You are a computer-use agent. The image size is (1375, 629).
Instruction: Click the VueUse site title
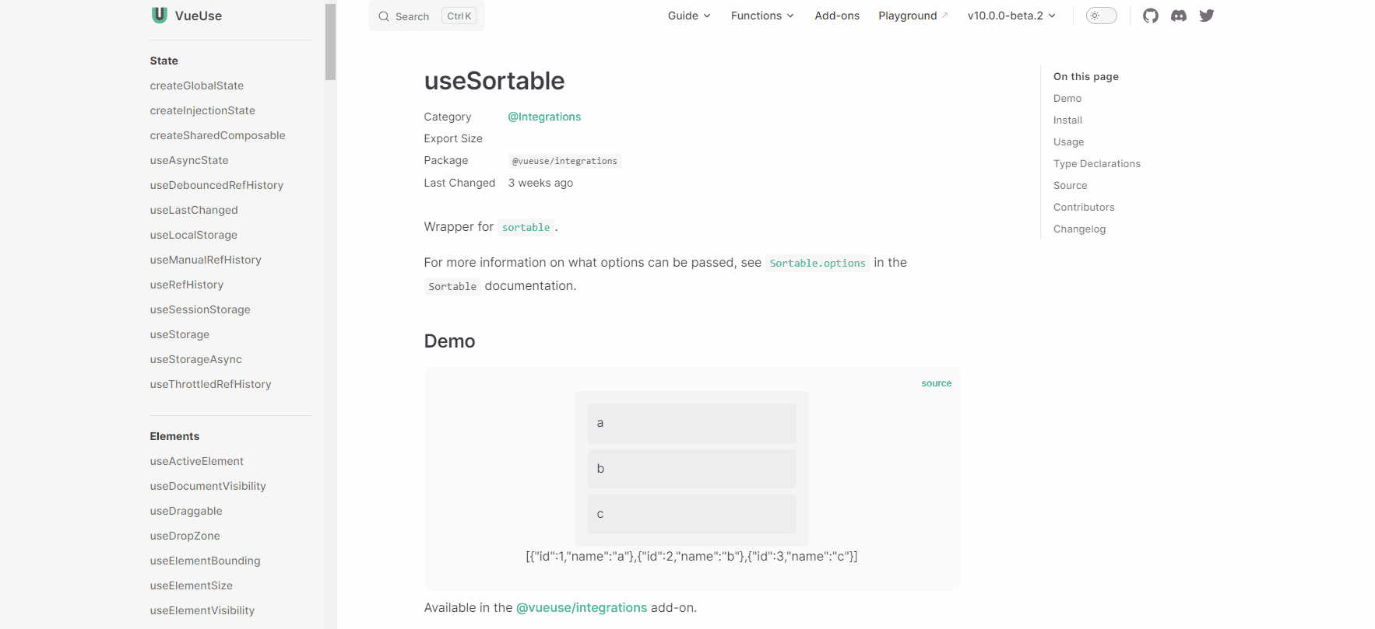199,16
